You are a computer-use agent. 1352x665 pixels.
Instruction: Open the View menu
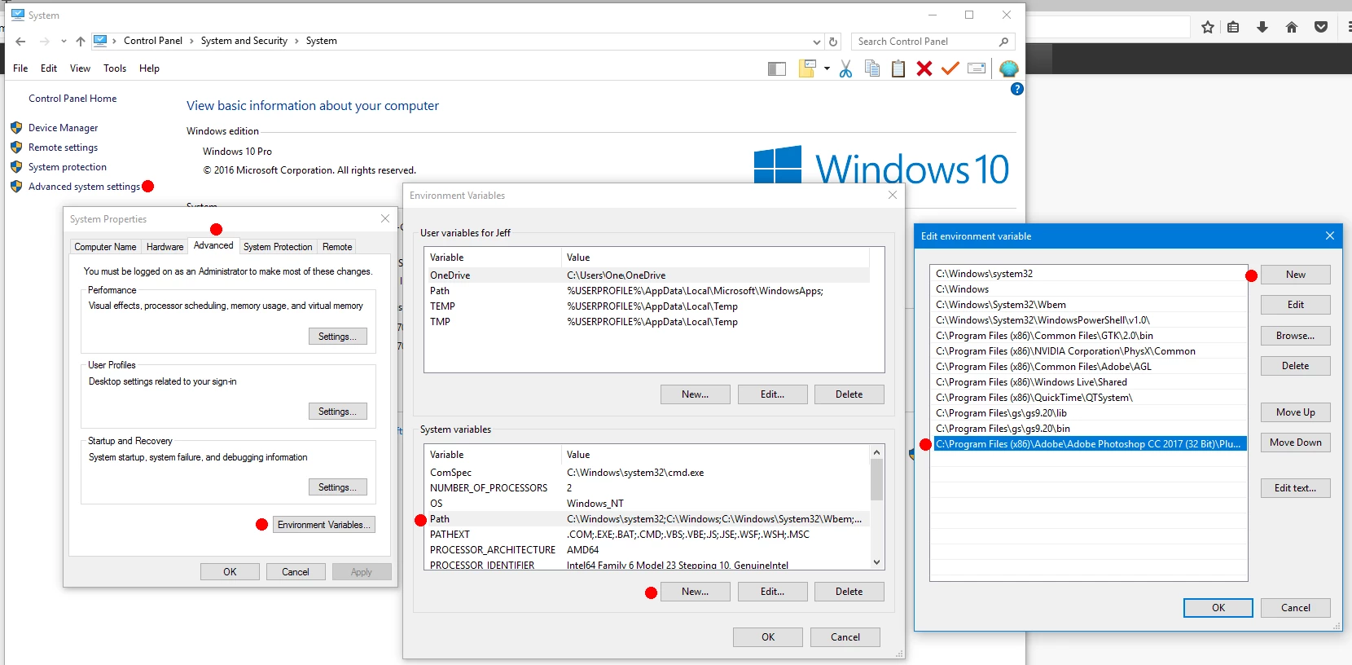[80, 68]
